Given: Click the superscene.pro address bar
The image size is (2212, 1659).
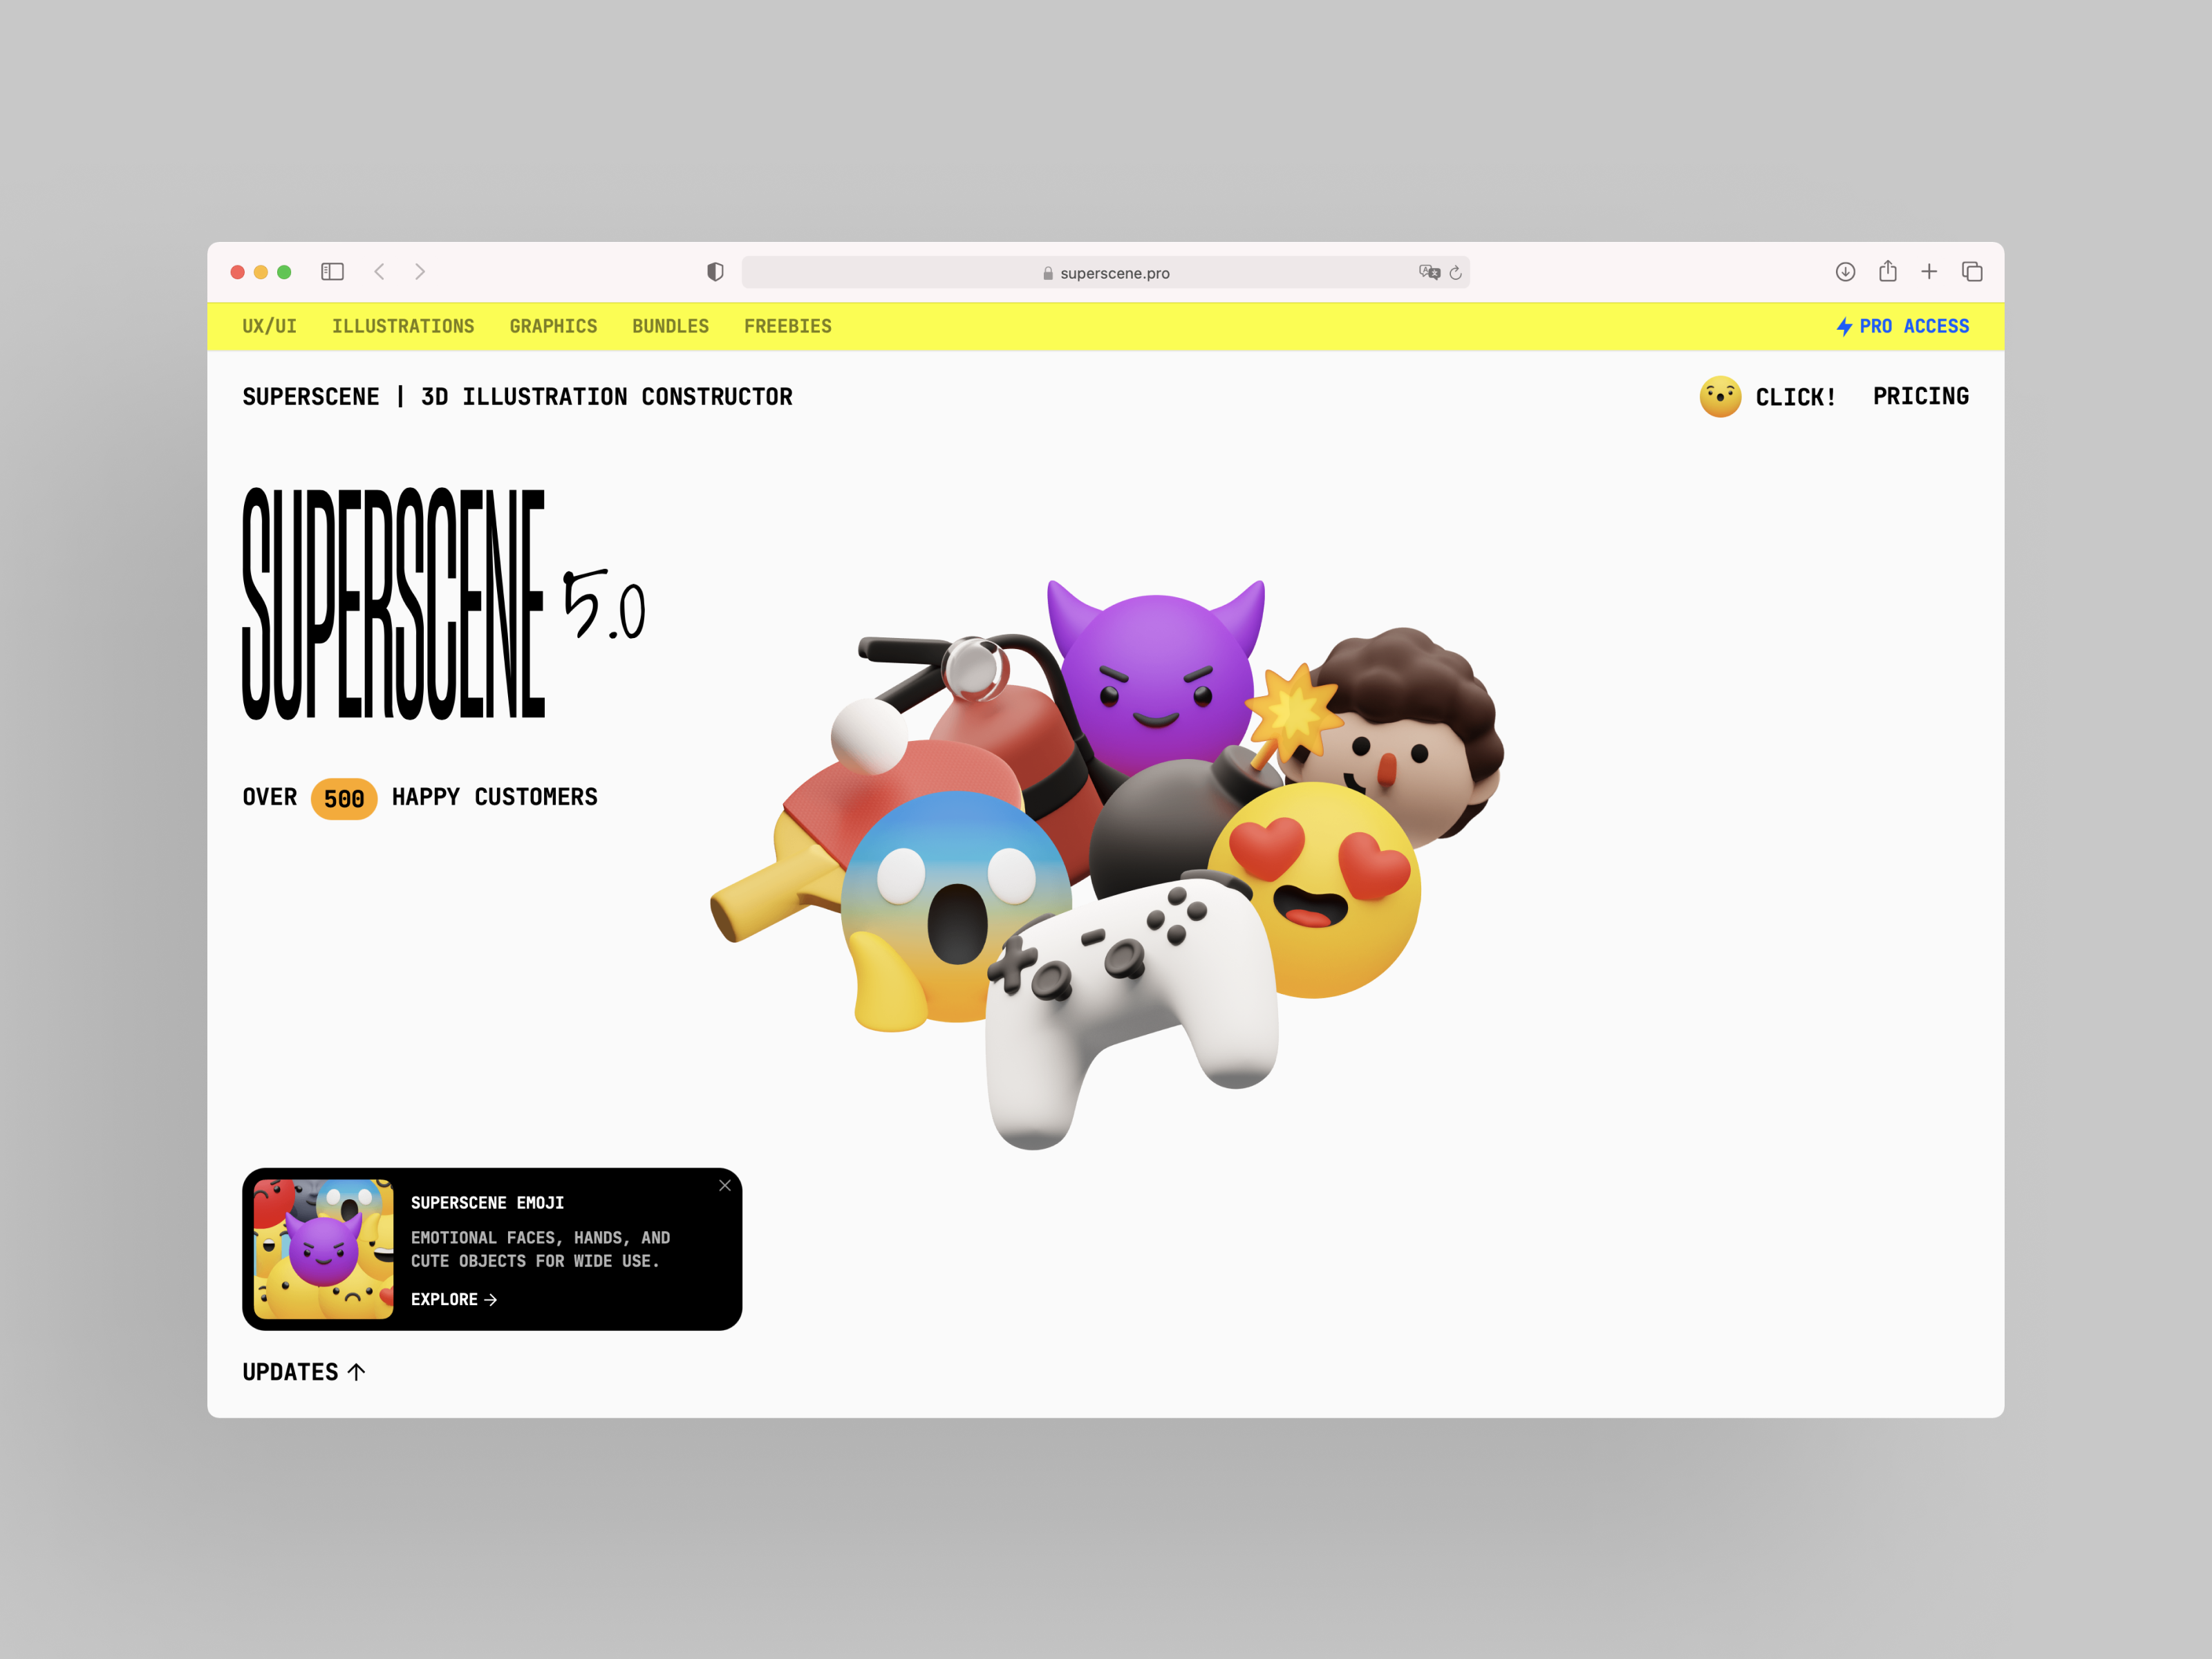Looking at the screenshot, I should 1105,273.
